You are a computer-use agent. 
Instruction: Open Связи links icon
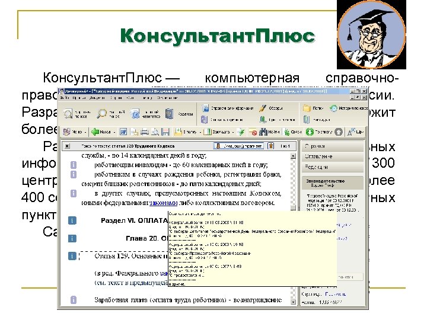pyautogui.click(x=287, y=132)
